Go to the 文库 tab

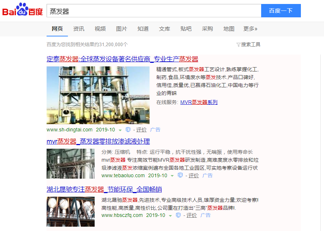coord(164,29)
